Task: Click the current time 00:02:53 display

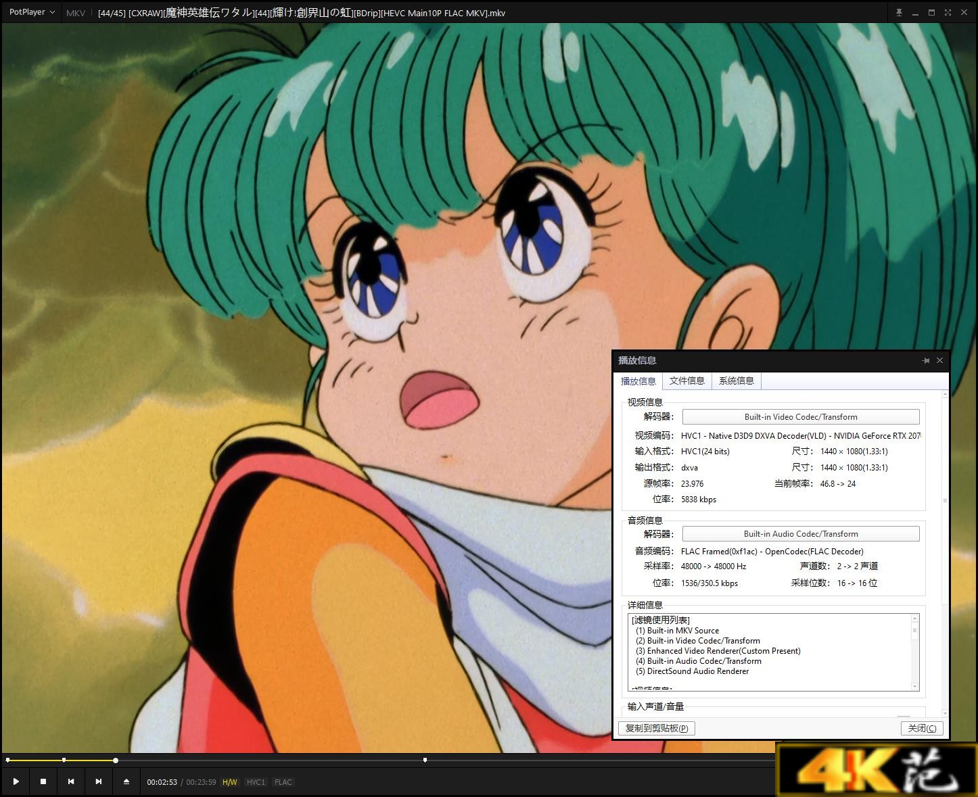Action: click(x=162, y=782)
